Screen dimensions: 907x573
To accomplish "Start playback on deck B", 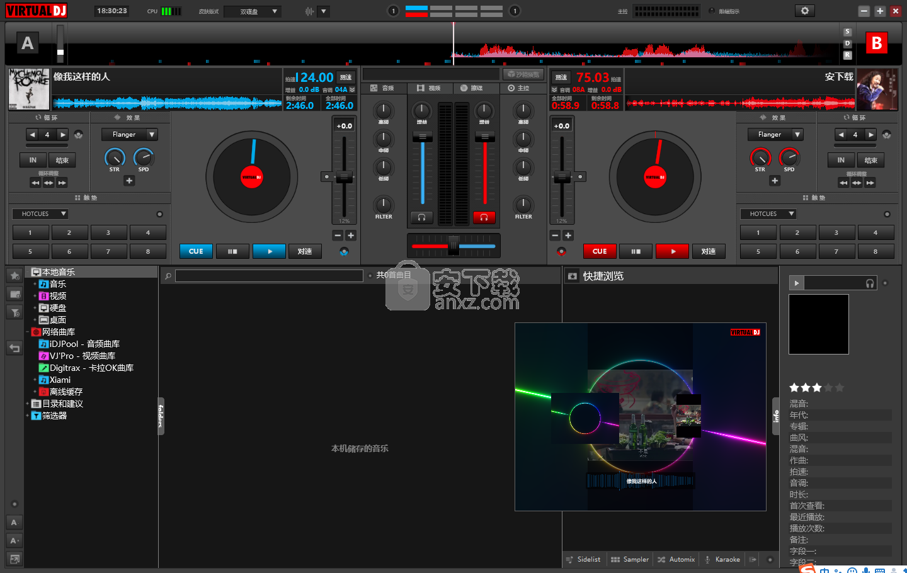I will (x=673, y=251).
